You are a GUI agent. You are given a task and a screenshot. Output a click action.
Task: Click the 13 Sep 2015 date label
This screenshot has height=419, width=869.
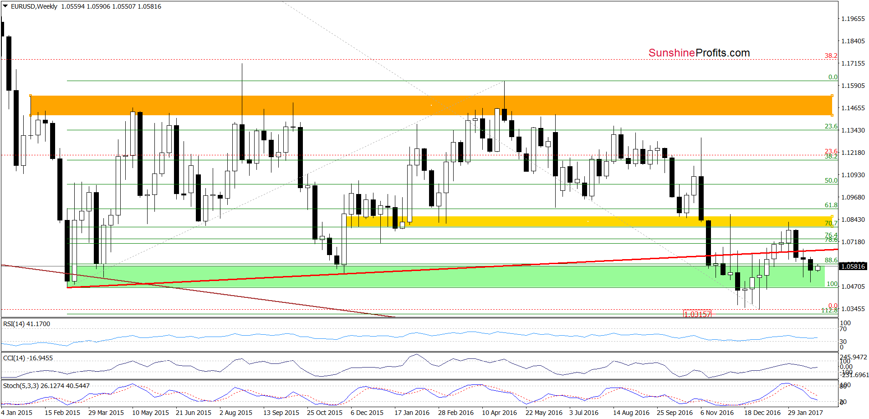281,413
